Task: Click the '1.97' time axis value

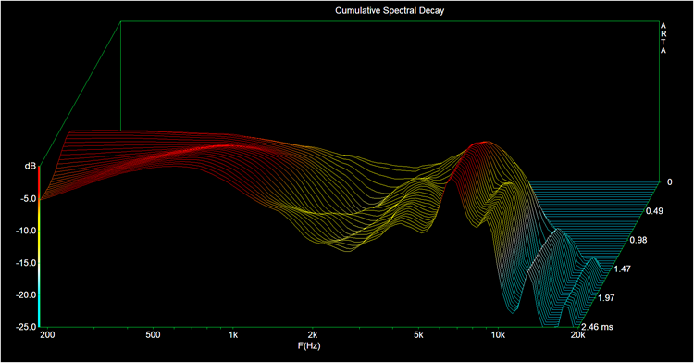Action: pos(606,298)
